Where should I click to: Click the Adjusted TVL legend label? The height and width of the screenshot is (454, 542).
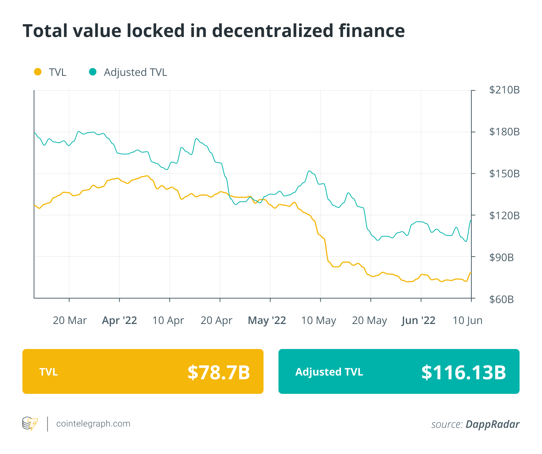(135, 72)
